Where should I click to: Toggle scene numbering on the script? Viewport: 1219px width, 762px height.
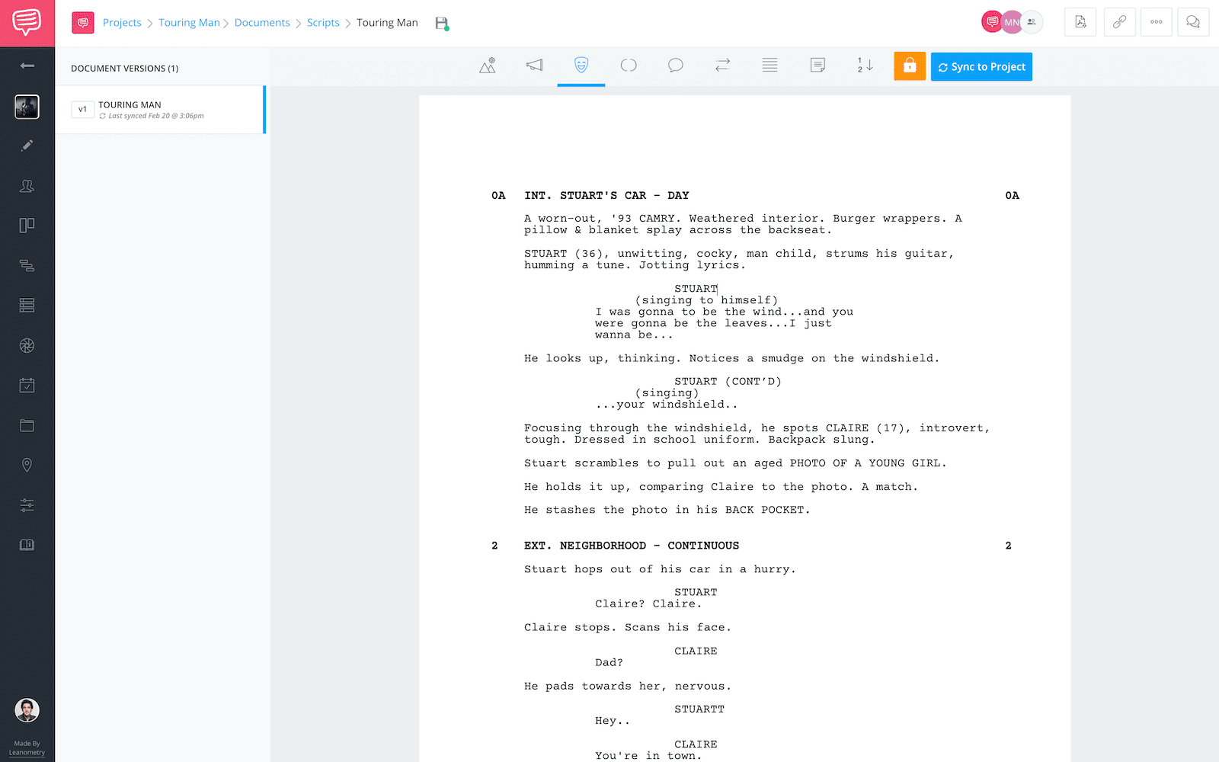863,66
